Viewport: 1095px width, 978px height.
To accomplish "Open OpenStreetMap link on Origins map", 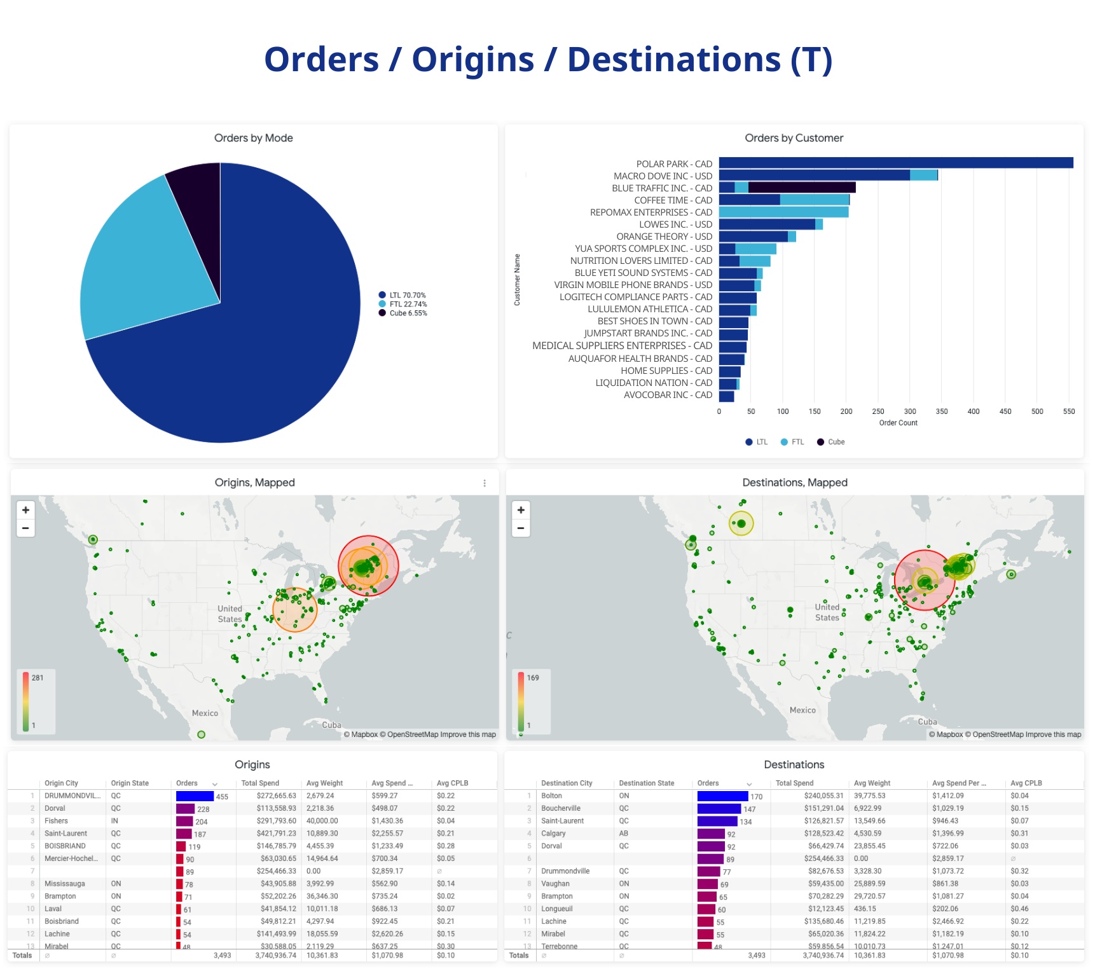I will [x=409, y=734].
